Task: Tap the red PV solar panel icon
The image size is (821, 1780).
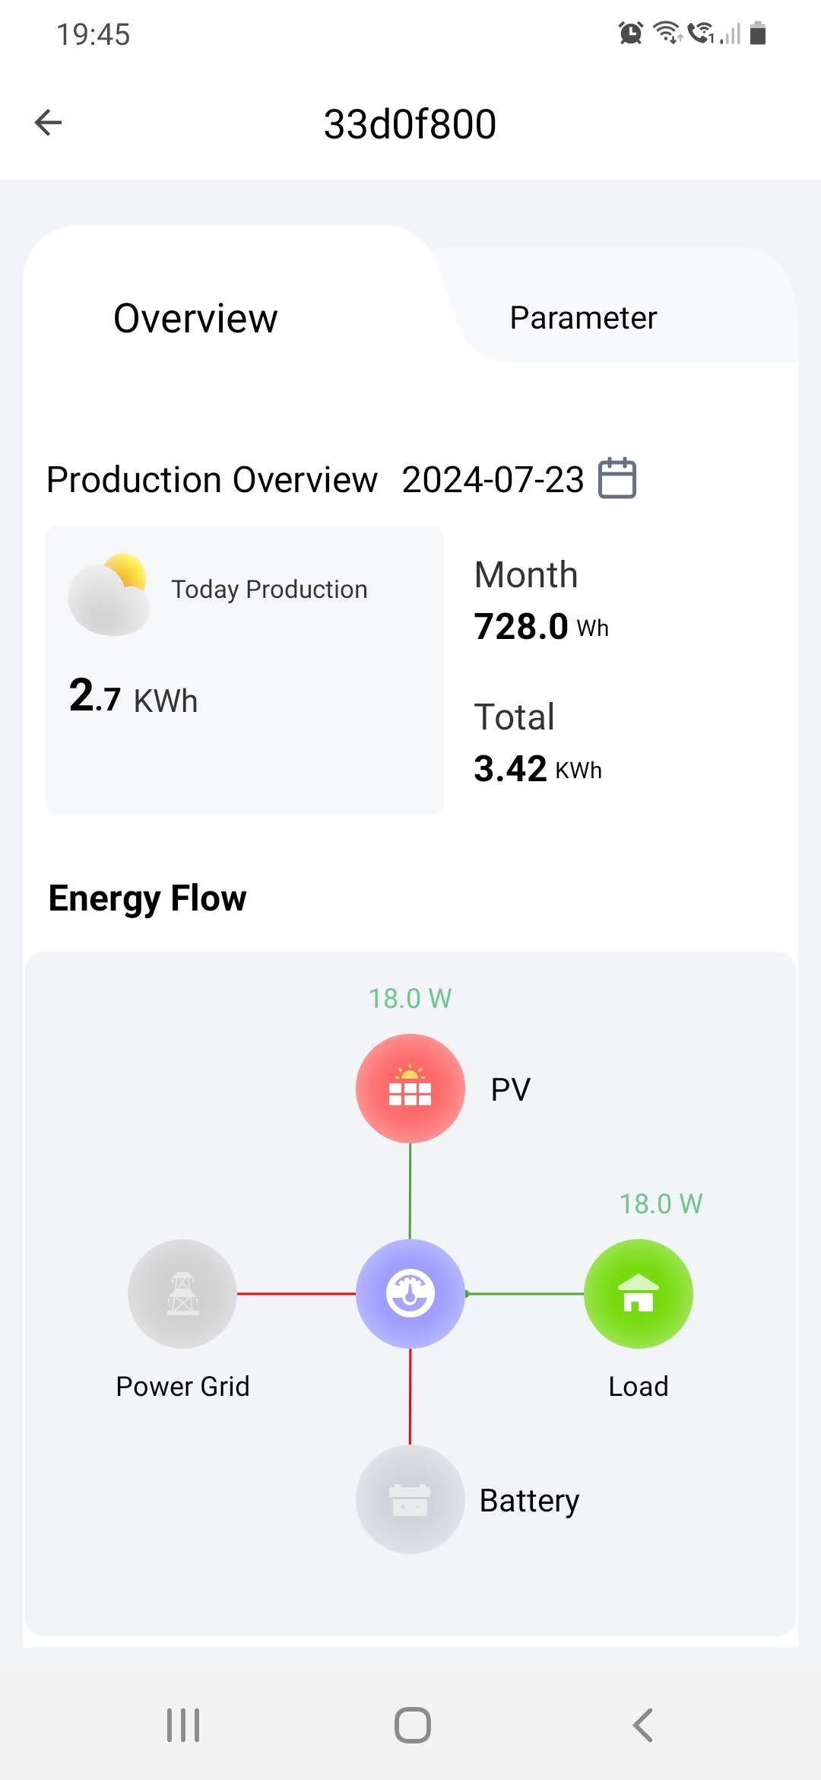Action: coord(410,1089)
